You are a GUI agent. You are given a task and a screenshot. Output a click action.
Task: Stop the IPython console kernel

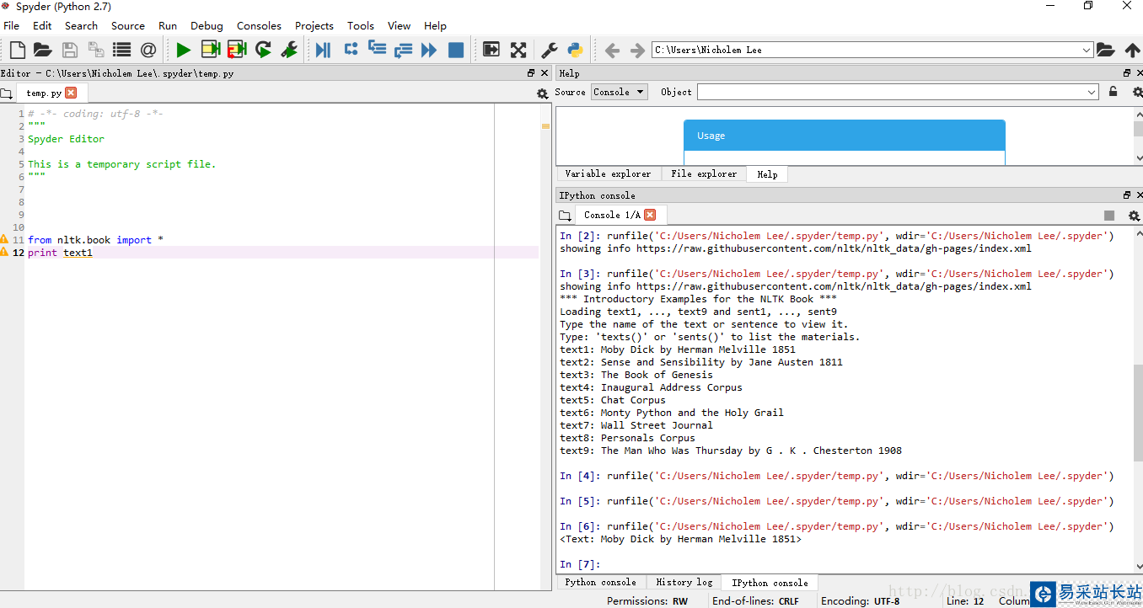click(x=1109, y=216)
